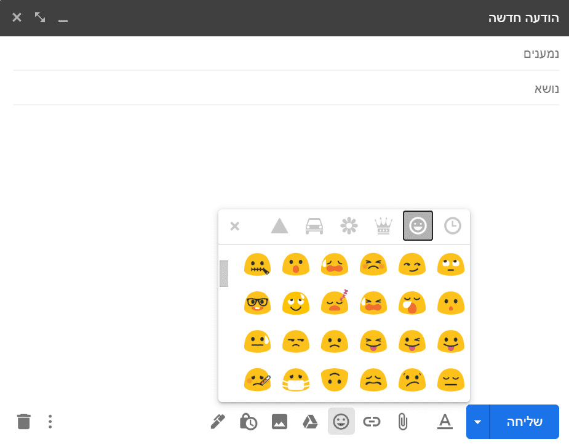Switch to the crown objects emoji tab
Screen dimensions: 569x447
[383, 226]
